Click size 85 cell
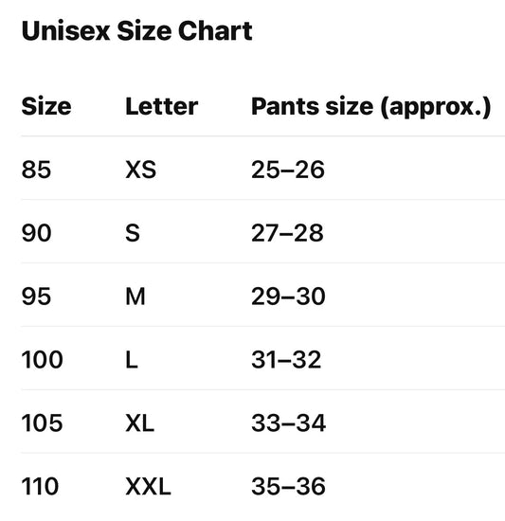Image resolution: width=505 pixels, height=521 pixels. click(36, 170)
